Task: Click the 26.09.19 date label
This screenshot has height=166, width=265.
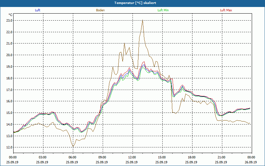Action: (x=251, y=162)
